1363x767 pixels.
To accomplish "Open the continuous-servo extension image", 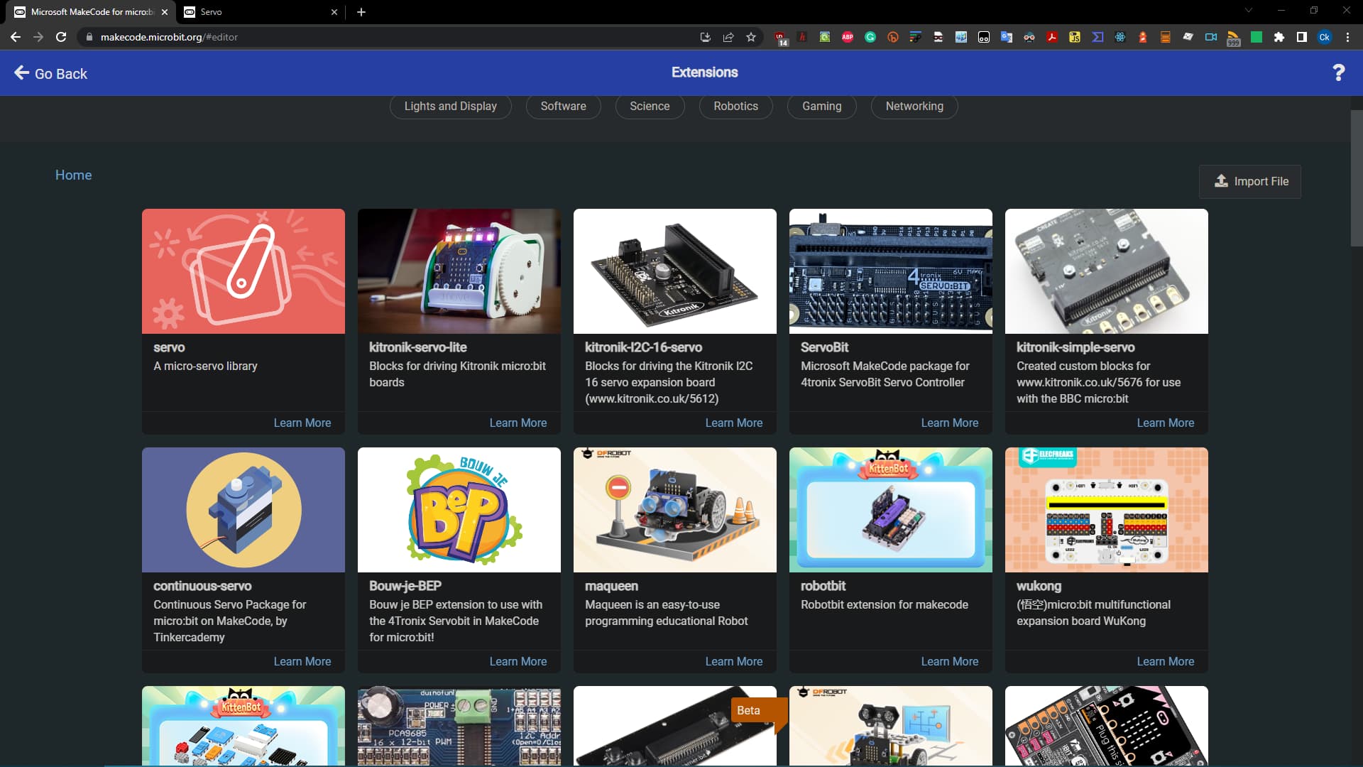I will (243, 510).
